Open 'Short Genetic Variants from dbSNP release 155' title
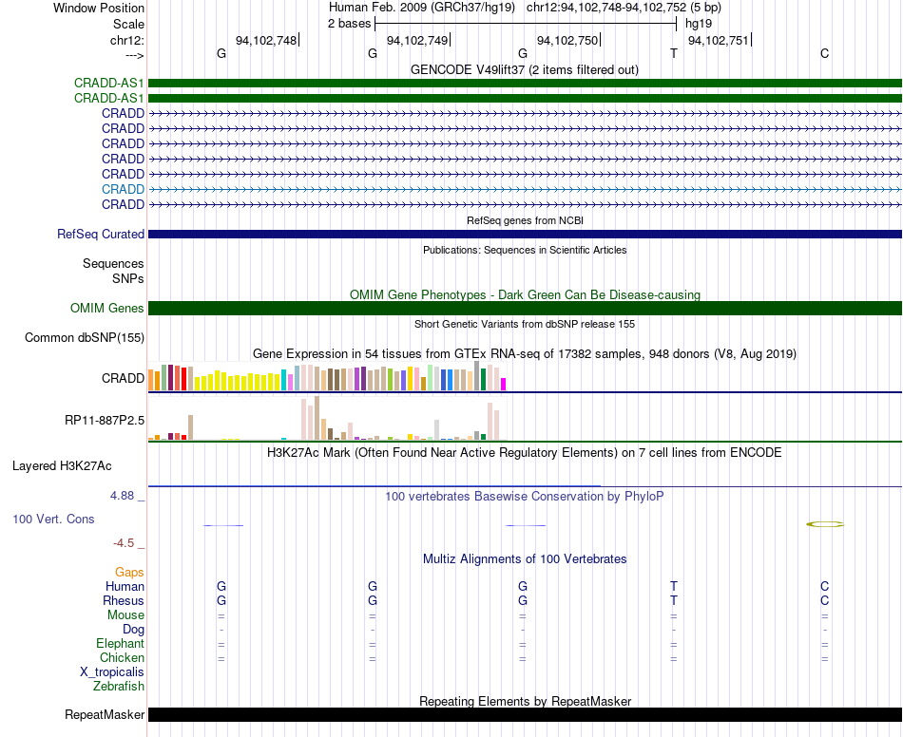This screenshot has width=903, height=737. pyautogui.click(x=525, y=324)
